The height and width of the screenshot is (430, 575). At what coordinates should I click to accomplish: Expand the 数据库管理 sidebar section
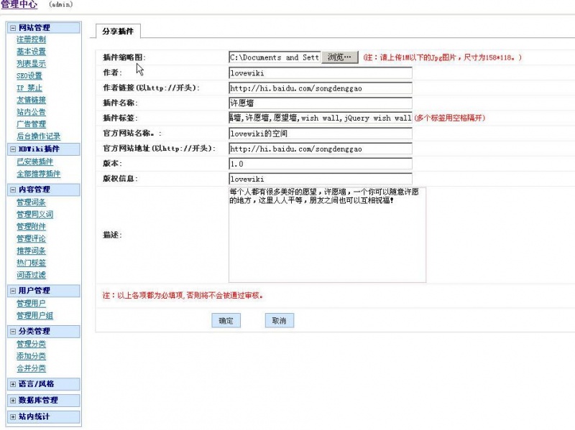13,401
